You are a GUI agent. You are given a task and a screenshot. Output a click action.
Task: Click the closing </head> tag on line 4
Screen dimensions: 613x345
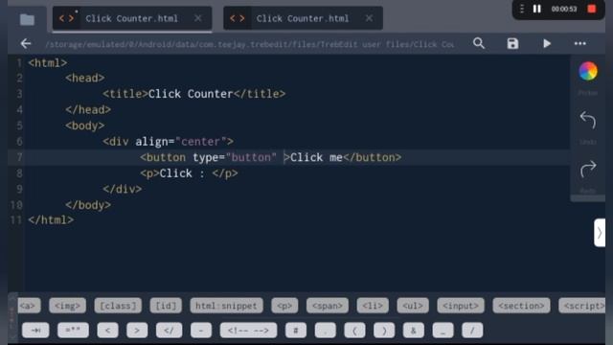click(88, 109)
